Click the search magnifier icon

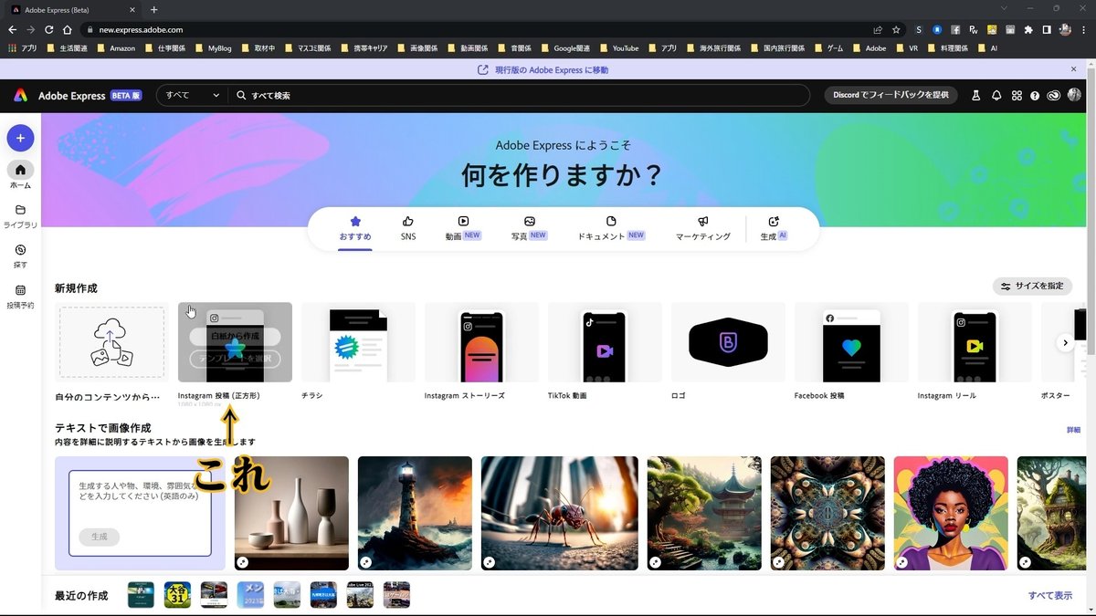241,95
